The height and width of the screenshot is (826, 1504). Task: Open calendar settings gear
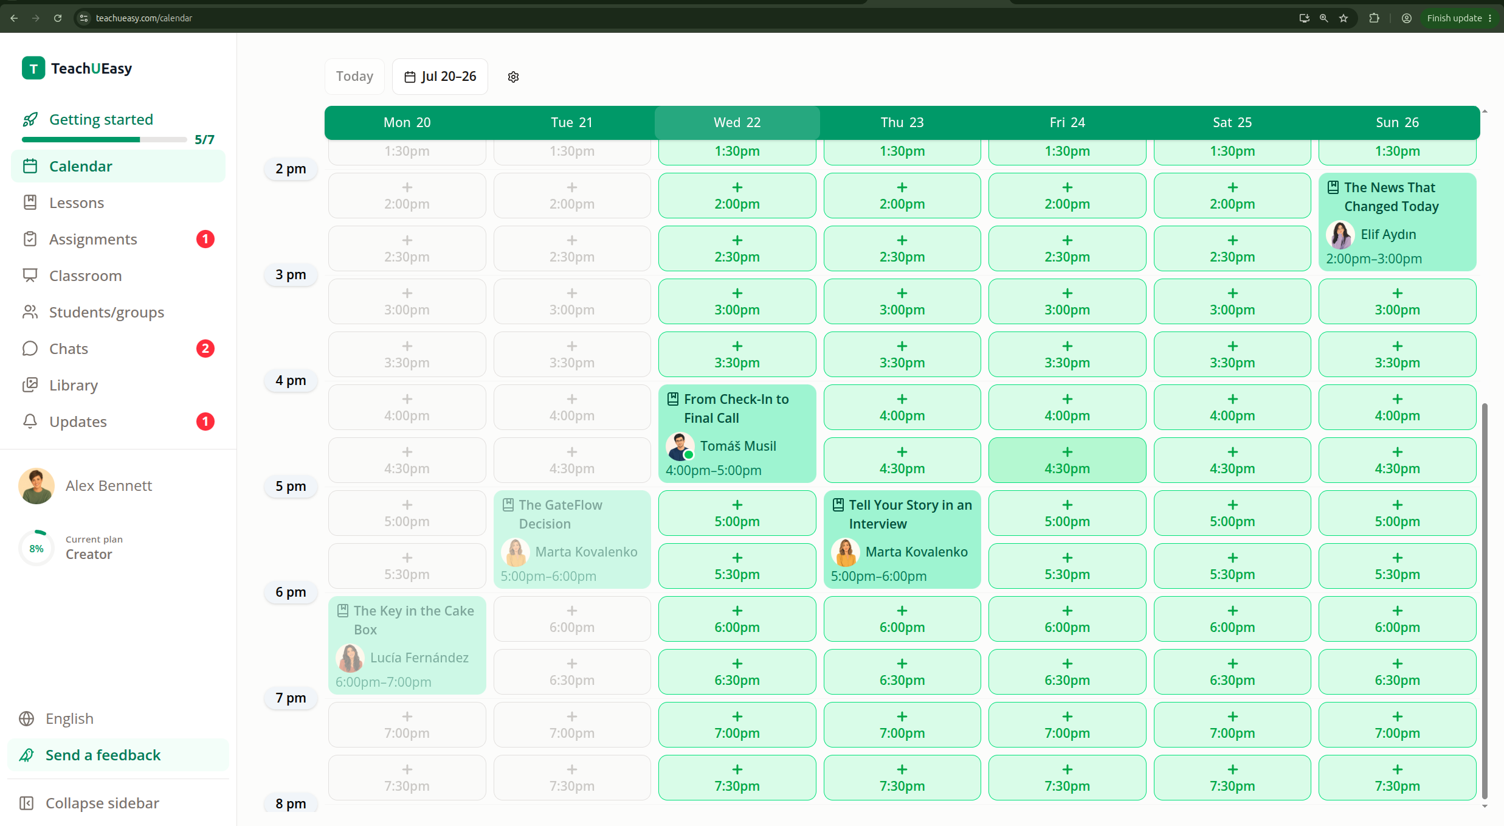(x=513, y=77)
